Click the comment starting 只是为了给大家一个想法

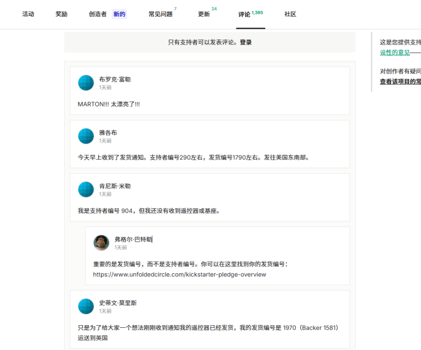pos(208,333)
